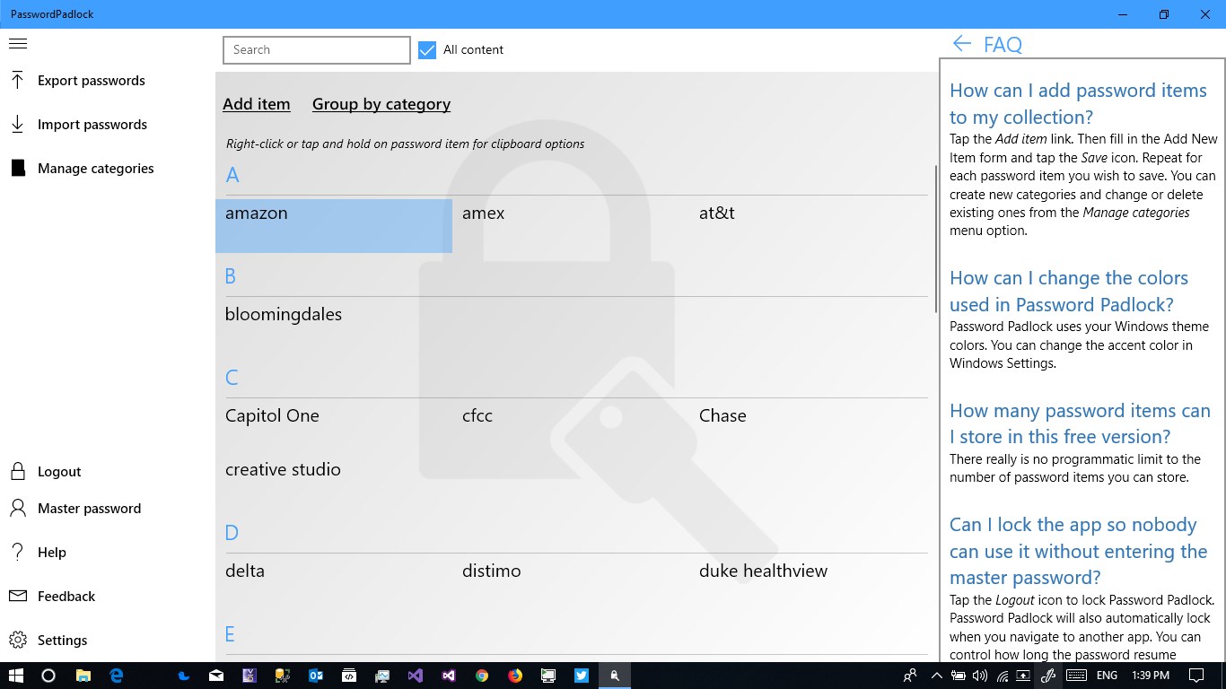Click the Export passwords icon
1226x689 pixels.
click(17, 81)
